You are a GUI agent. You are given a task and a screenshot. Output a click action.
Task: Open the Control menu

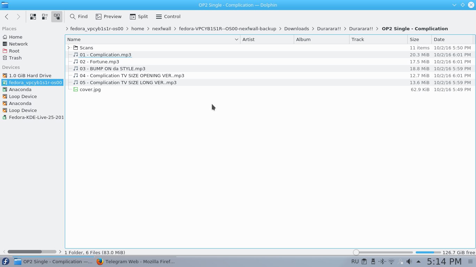click(x=168, y=17)
